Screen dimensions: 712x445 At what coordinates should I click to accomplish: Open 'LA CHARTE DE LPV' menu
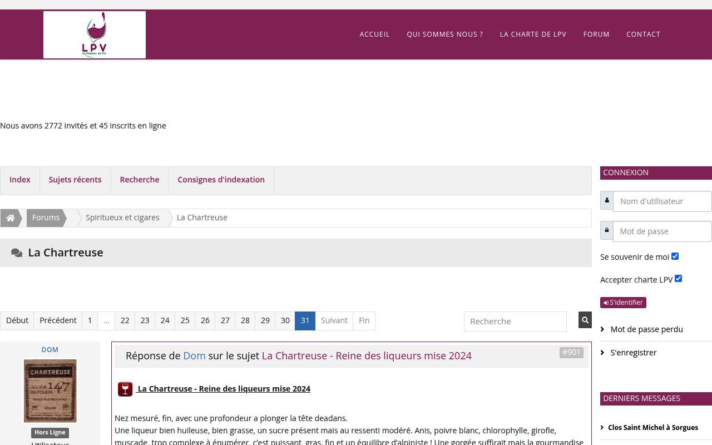(533, 34)
